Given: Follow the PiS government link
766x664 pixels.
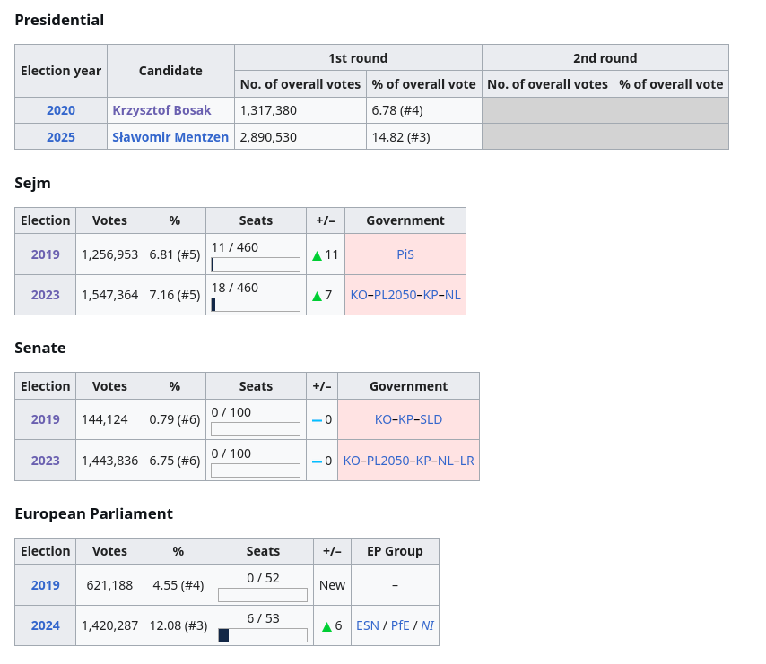Looking at the screenshot, I should (405, 254).
